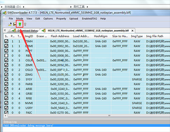The image size is (170, 132).
Task: Toggle checkbox for PGPT row
Action: [6, 51]
